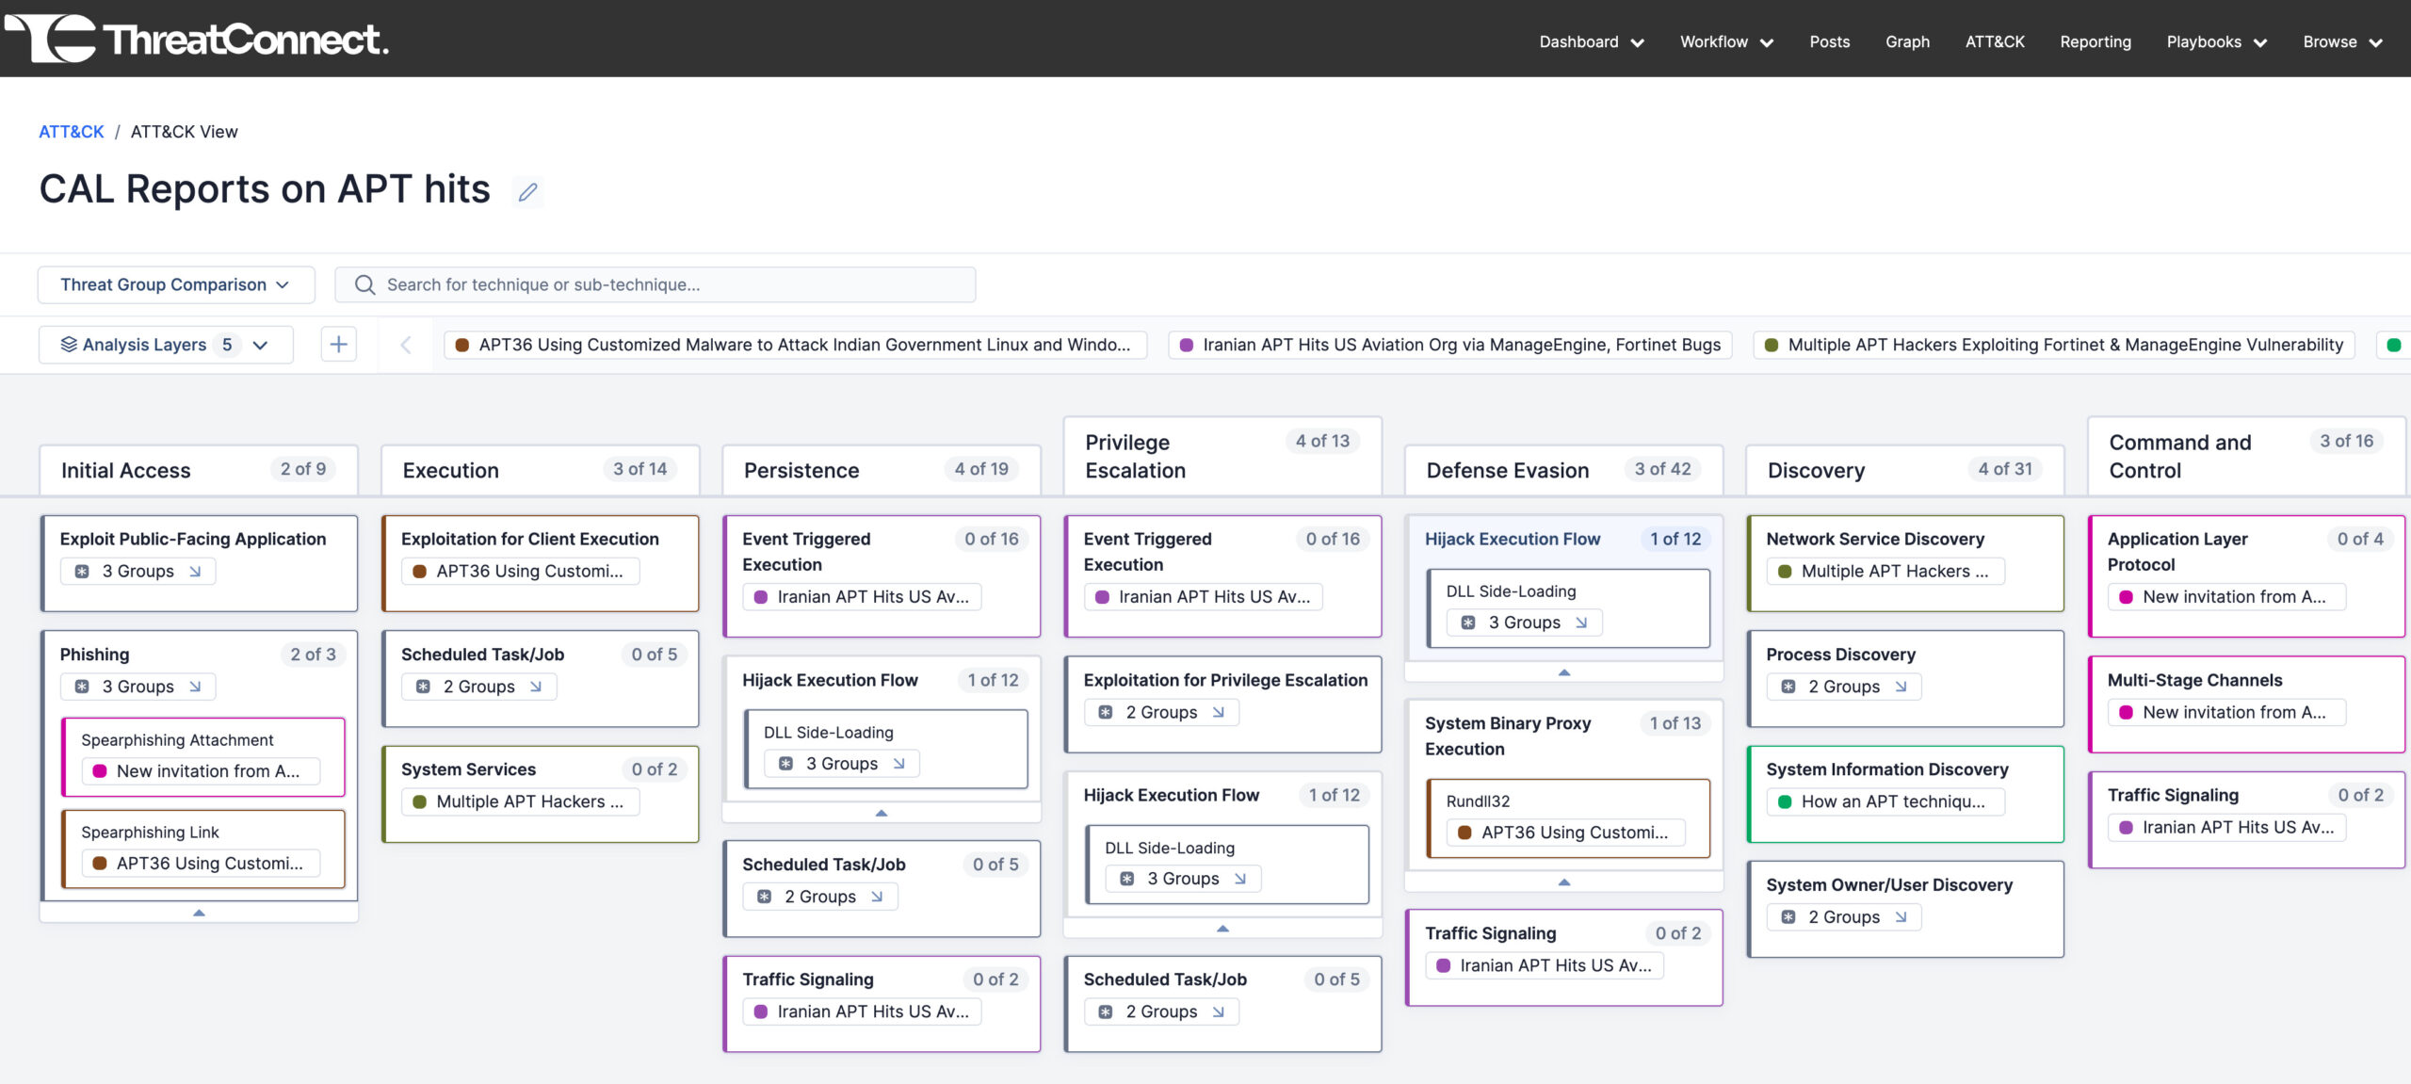Viewport: 2411px width, 1084px height.
Task: Click the Analysis Layers stack icon
Action: point(69,345)
